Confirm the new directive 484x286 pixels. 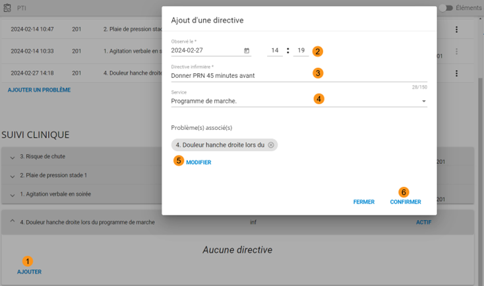(405, 202)
